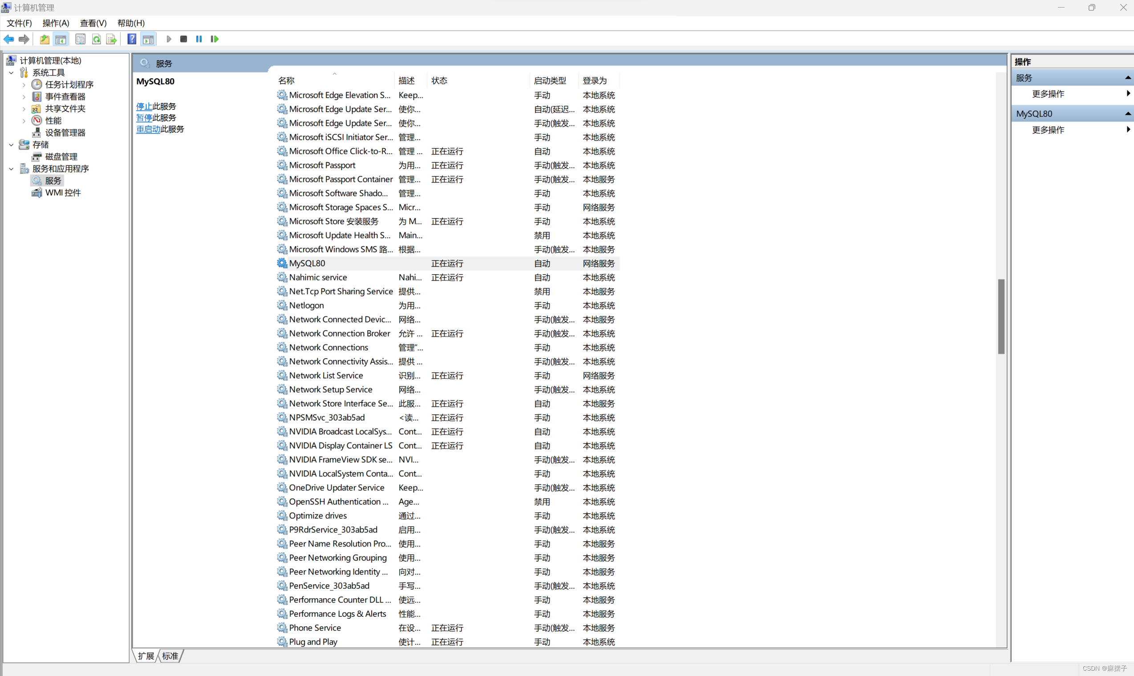Click the Stop service square icon
This screenshot has height=676, width=1134.
183,39
